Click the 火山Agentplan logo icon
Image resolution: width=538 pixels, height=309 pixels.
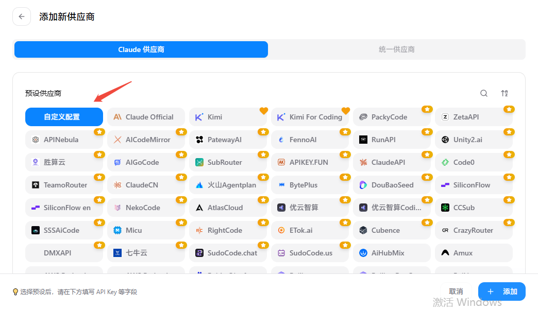point(199,185)
